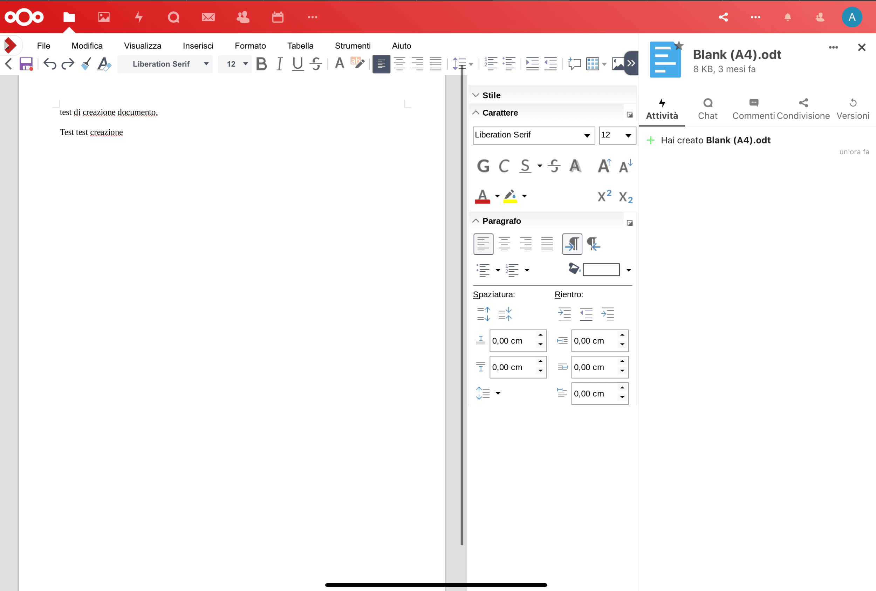Open the Files app in Nextcloud header

click(x=69, y=17)
